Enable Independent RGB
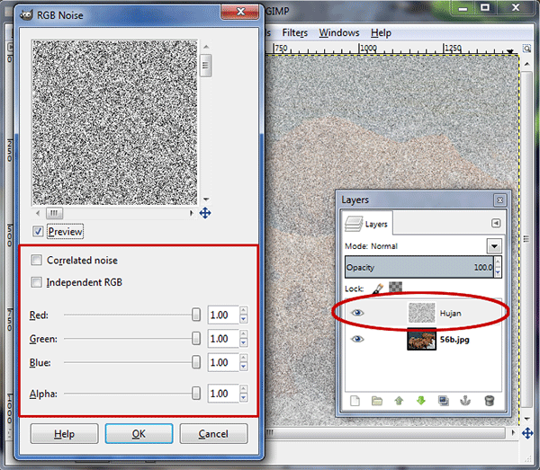Image resolution: width=540 pixels, height=470 pixels. [37, 282]
